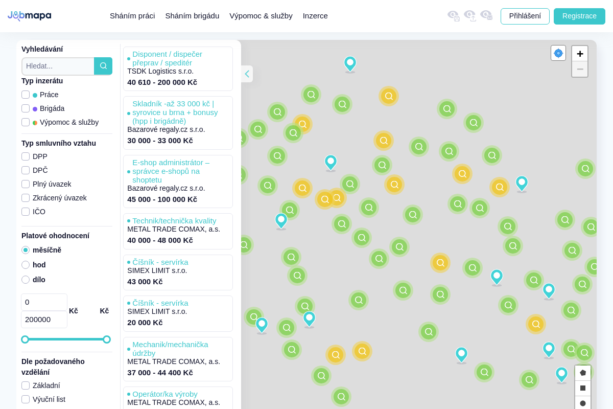Image resolution: width=613 pixels, height=409 pixels.
Task: Click the Registrace button
Action: 579,16
